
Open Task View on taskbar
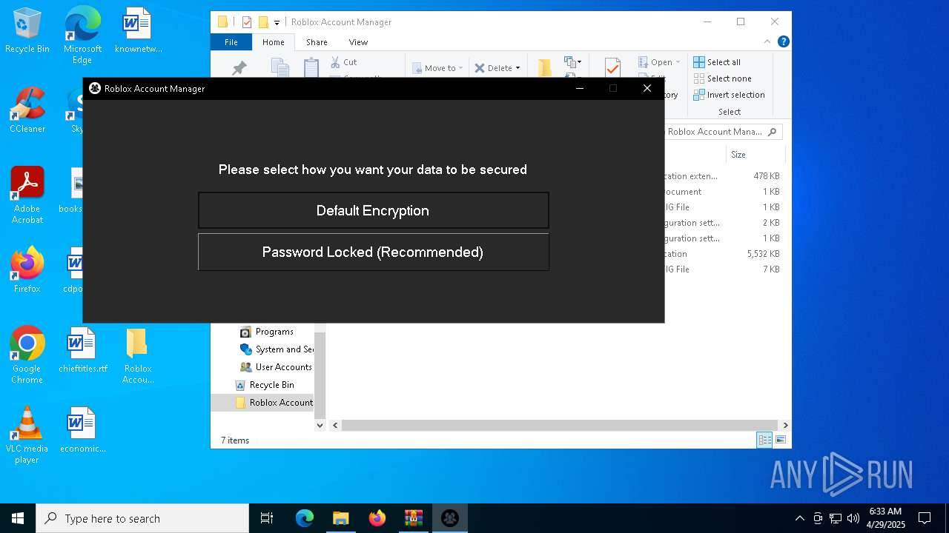tap(267, 518)
